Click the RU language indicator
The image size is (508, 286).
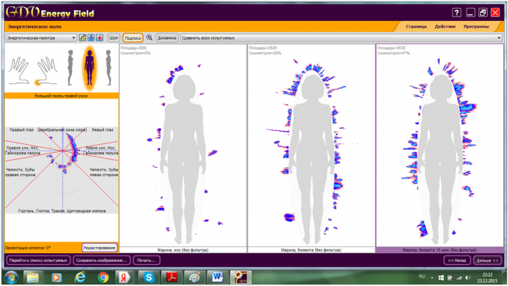point(422,277)
